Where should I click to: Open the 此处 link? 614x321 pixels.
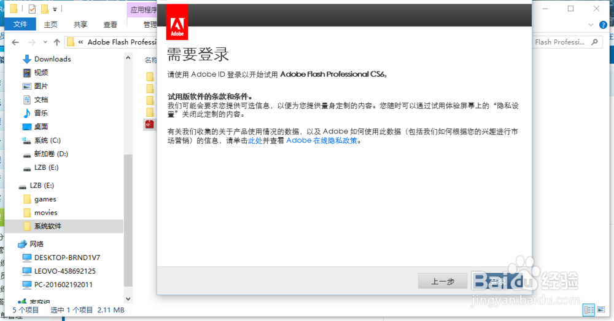point(255,140)
